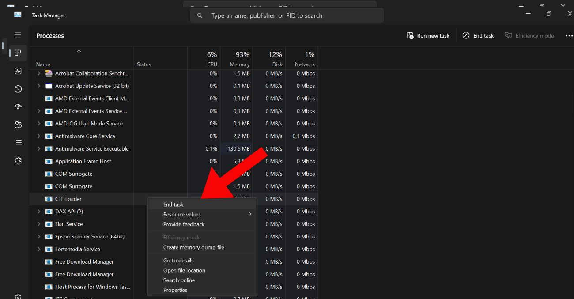The height and width of the screenshot is (299, 574).
Task: Open the Services page puzzle icon
Action: click(x=18, y=161)
